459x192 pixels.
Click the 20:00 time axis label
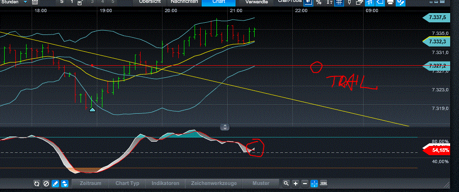click(171, 11)
